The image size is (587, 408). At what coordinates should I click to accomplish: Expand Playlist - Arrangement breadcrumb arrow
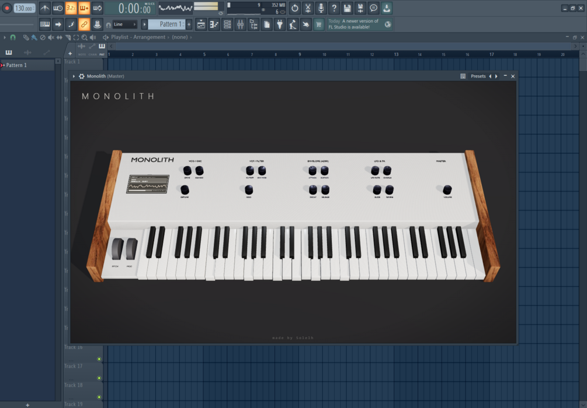[168, 37]
